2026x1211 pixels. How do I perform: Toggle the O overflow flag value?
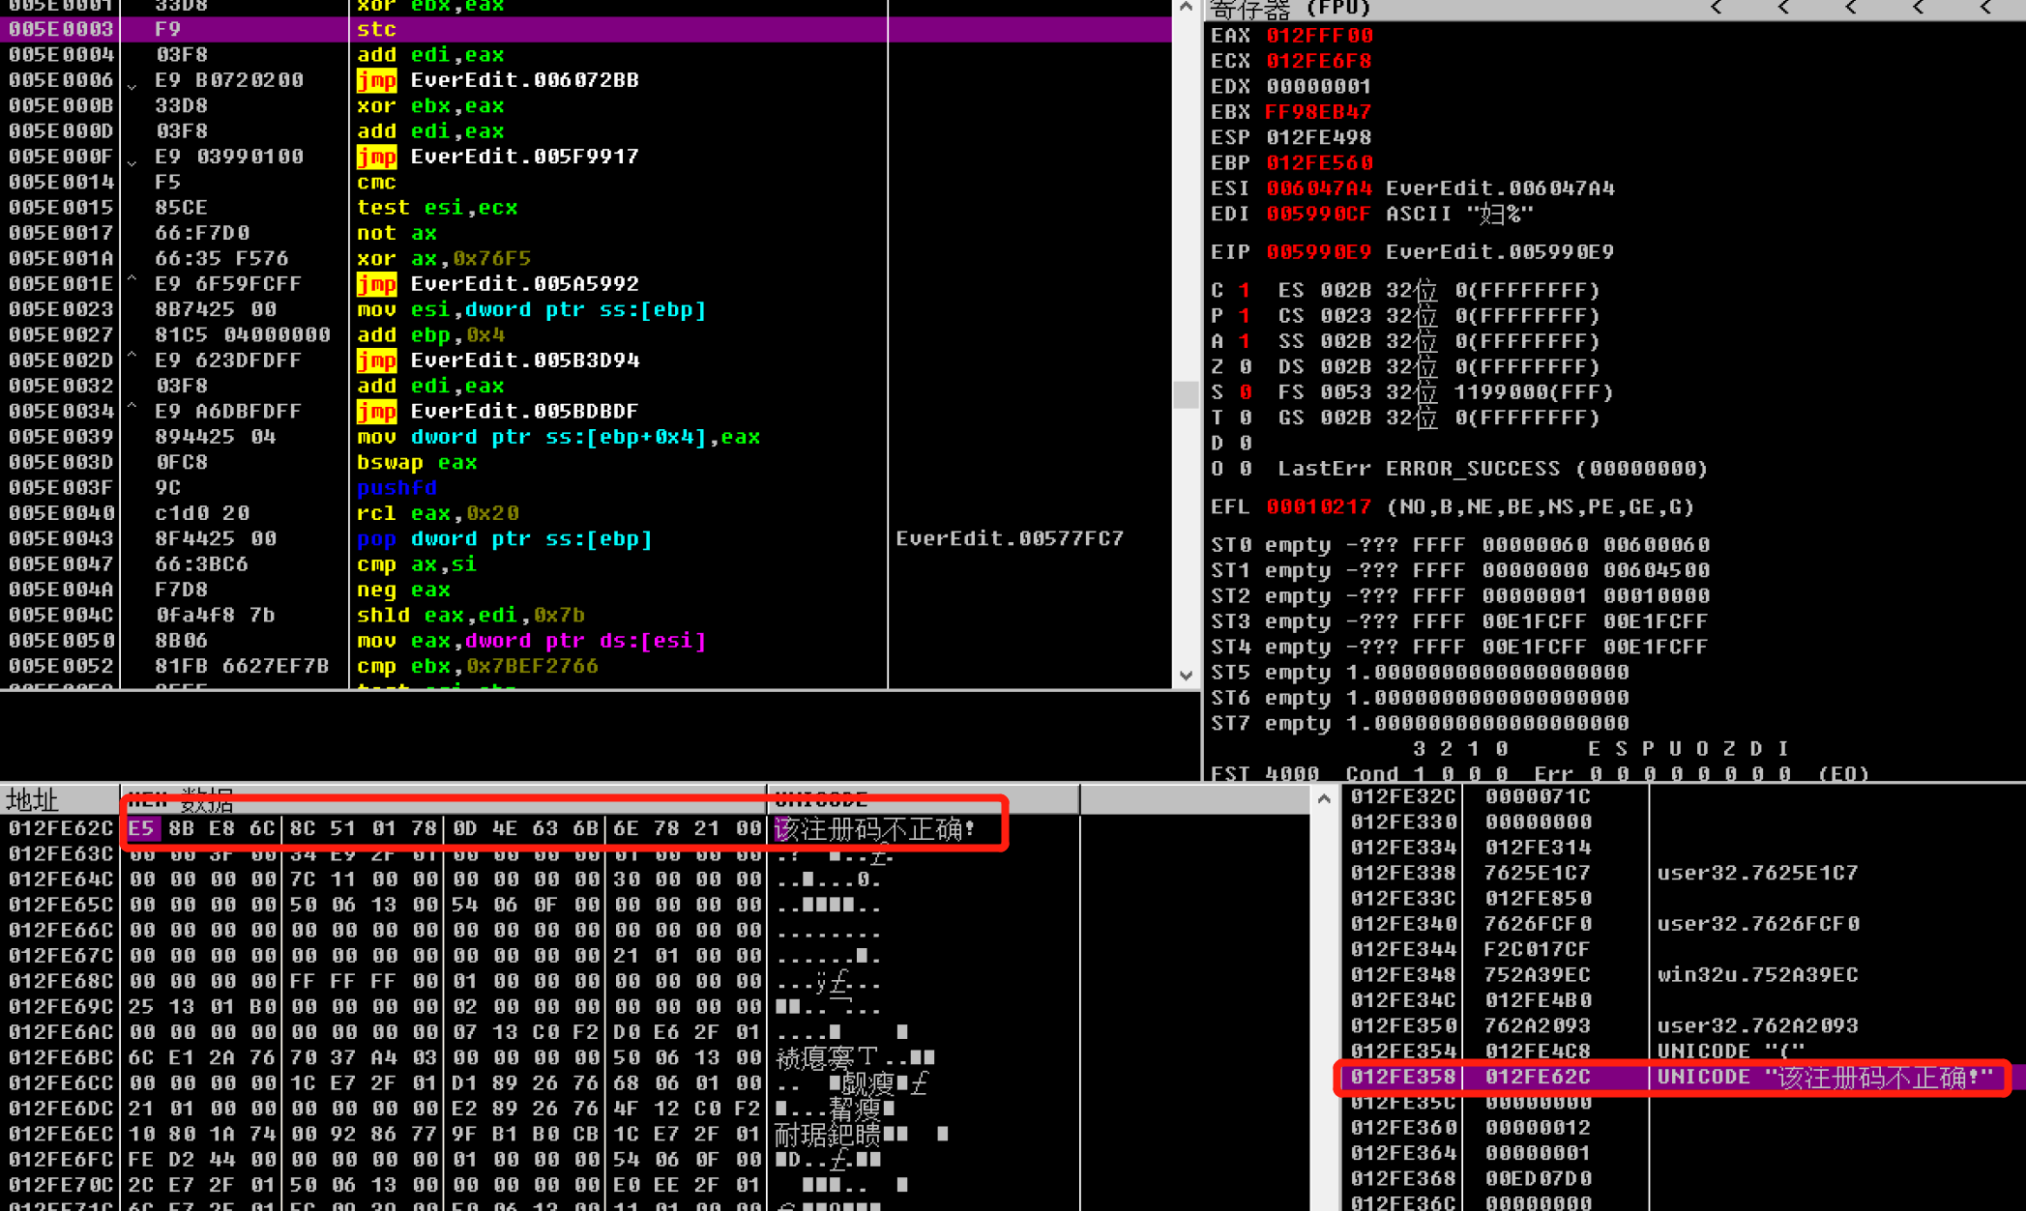(x=1246, y=469)
